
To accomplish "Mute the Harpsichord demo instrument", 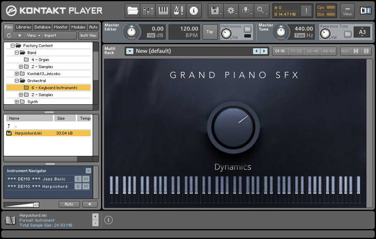I will [x=86, y=187].
